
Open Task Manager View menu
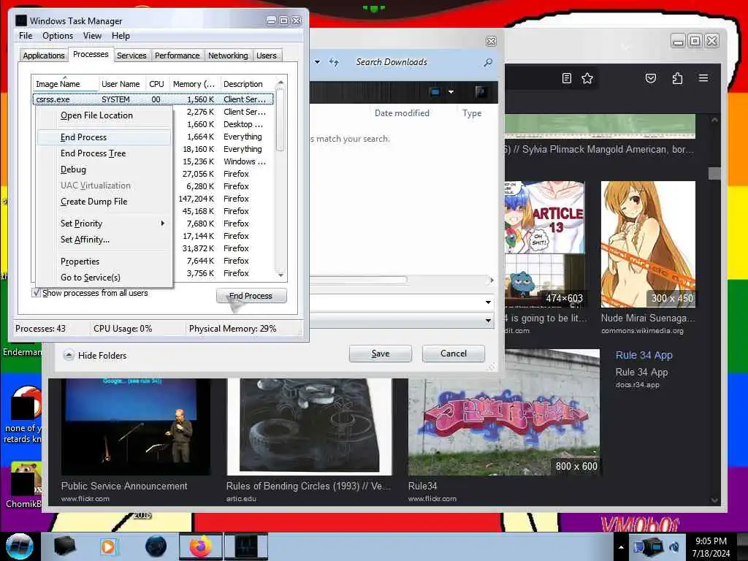[x=92, y=36]
